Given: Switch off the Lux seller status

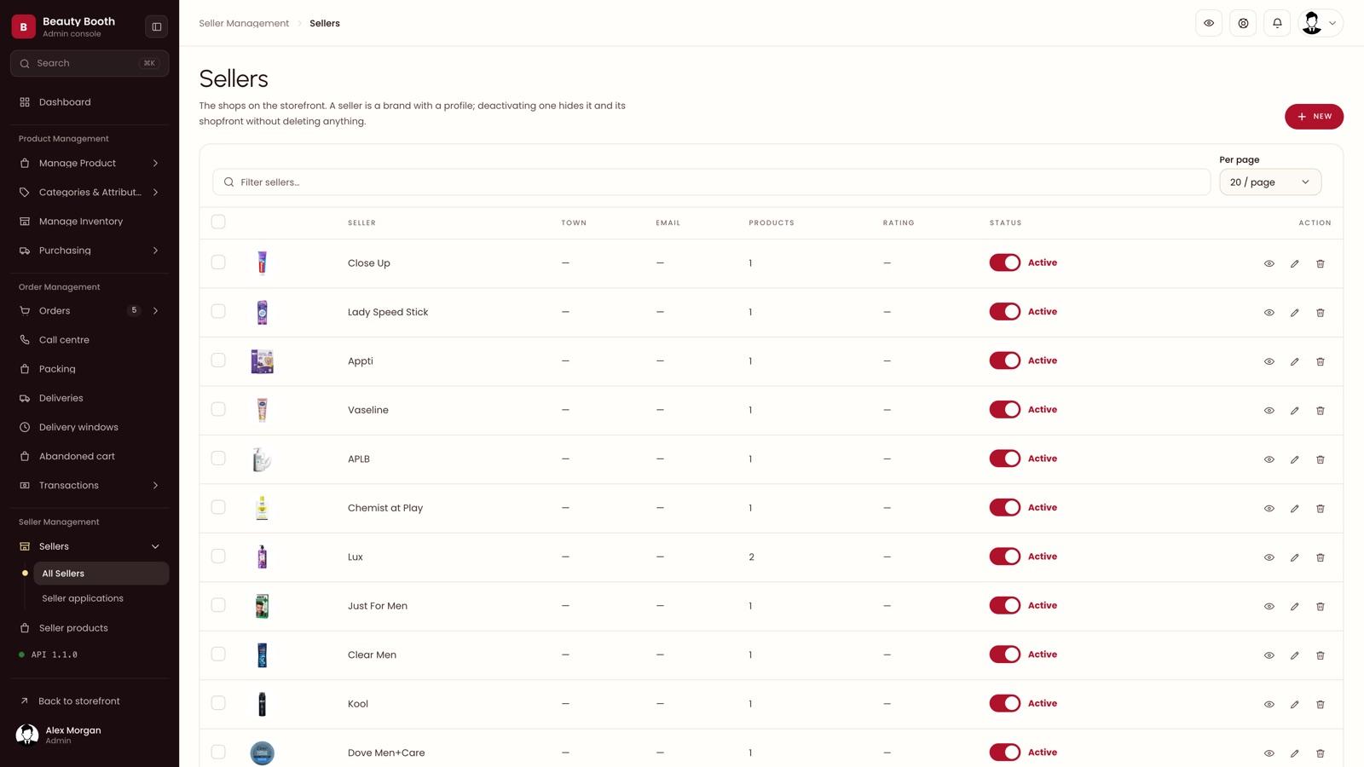Looking at the screenshot, I should [1004, 557].
